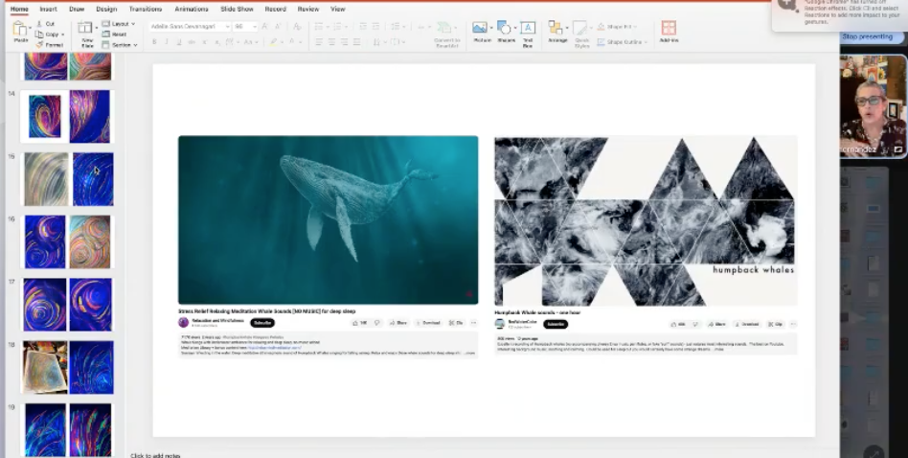Toggle Subscript formatting
This screenshot has width=908, height=458.
[x=217, y=42]
